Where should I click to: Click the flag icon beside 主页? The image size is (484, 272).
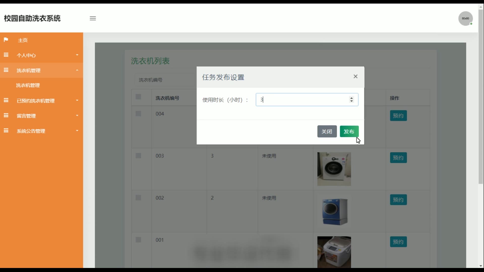[x=6, y=40]
